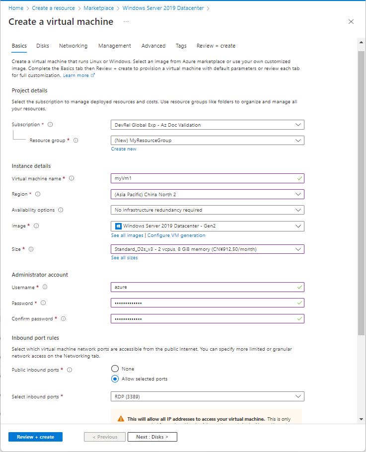The height and width of the screenshot is (452, 366).
Task: Click Configure VM generation link
Action: [176, 235]
